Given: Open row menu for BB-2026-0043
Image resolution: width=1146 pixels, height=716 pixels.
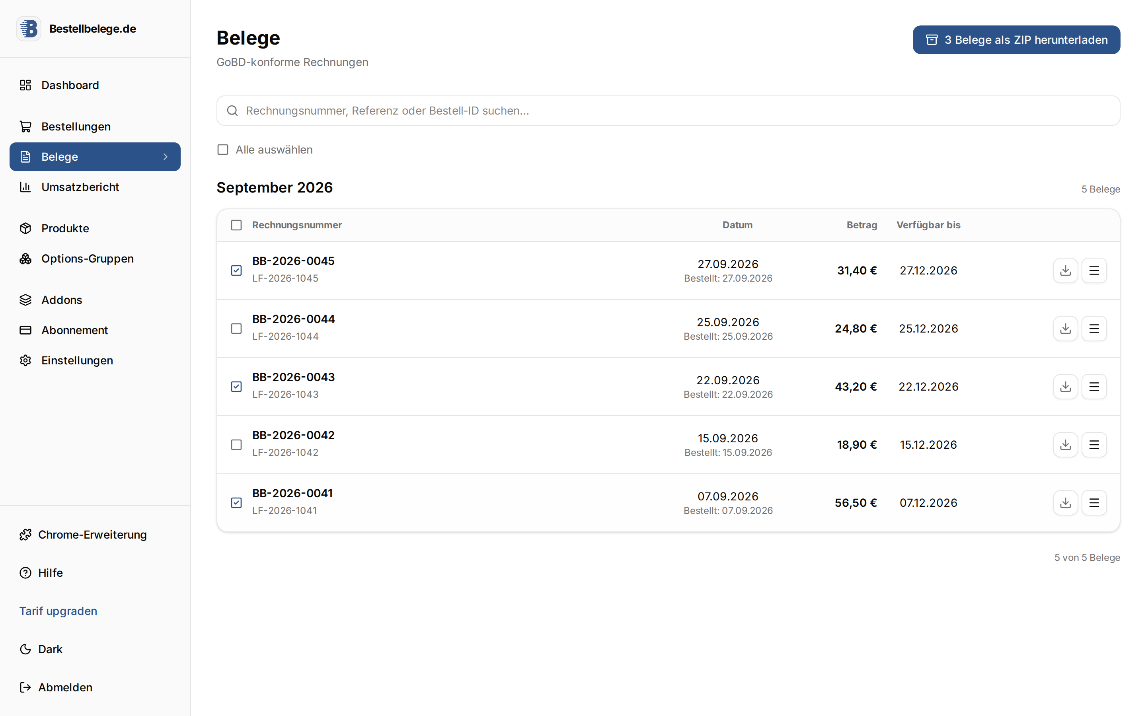Looking at the screenshot, I should tap(1094, 386).
